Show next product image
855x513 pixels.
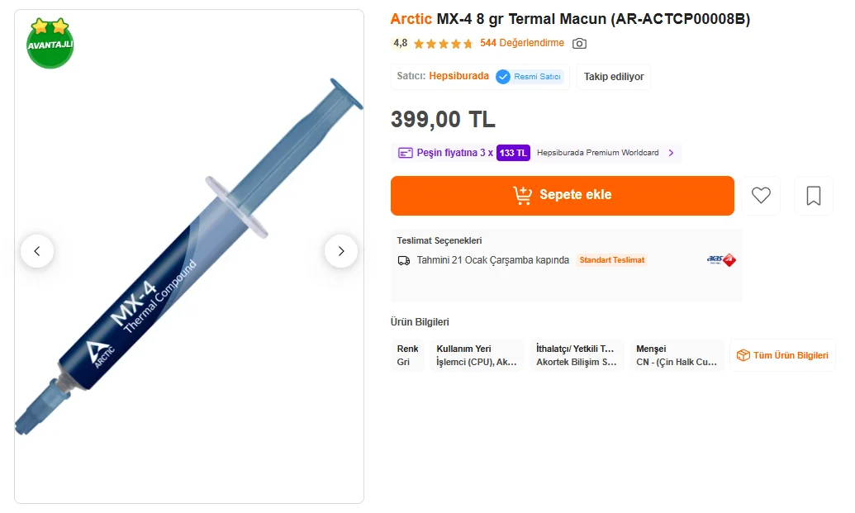tap(341, 251)
